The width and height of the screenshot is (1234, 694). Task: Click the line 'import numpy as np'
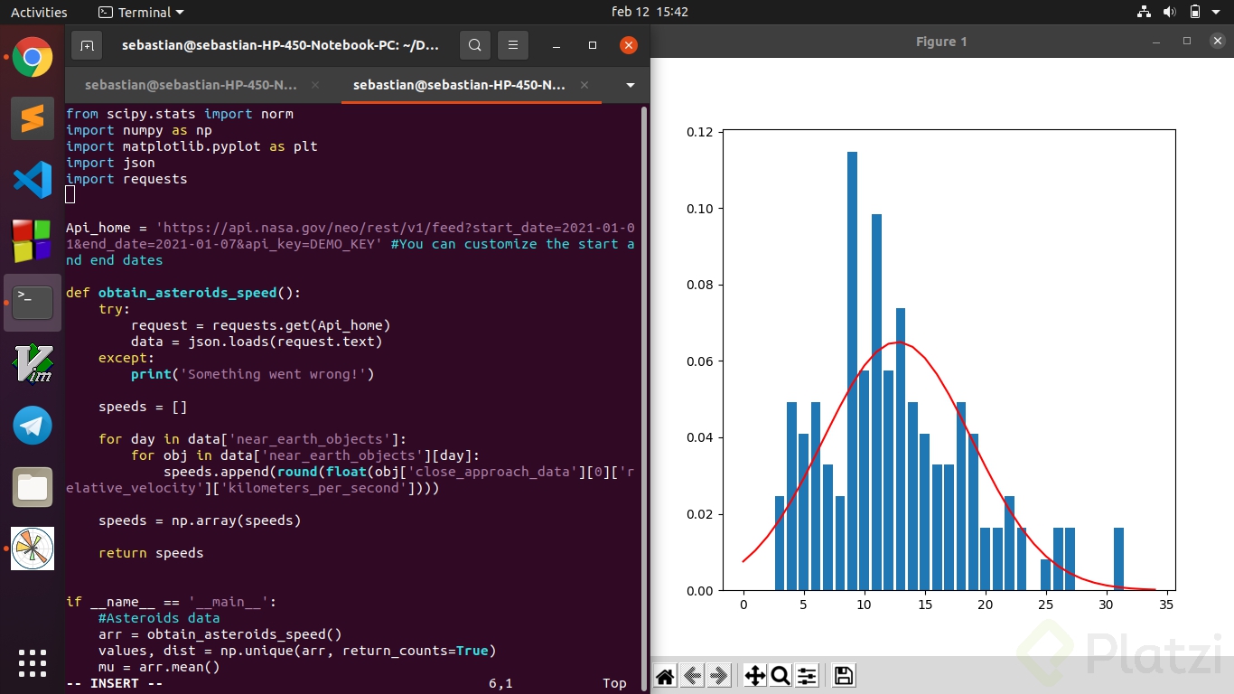click(x=139, y=130)
